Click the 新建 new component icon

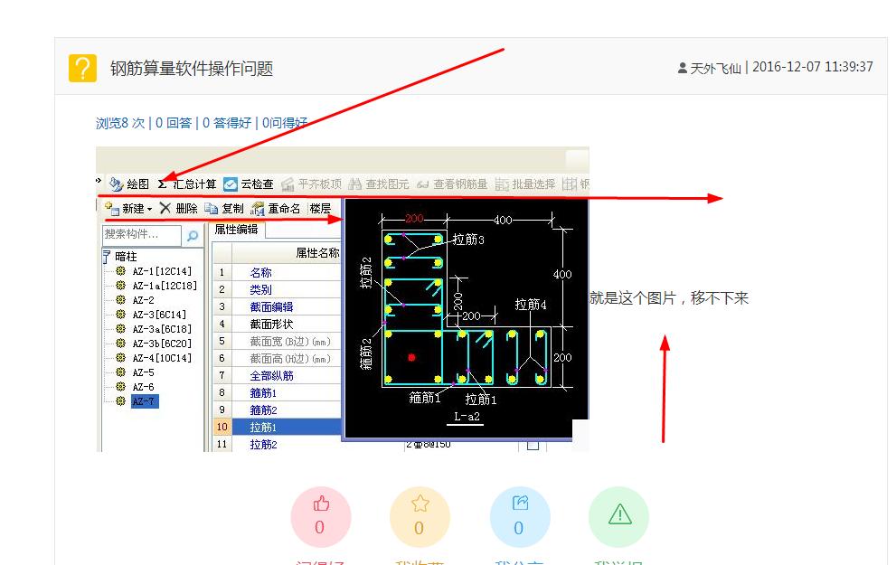[112, 209]
